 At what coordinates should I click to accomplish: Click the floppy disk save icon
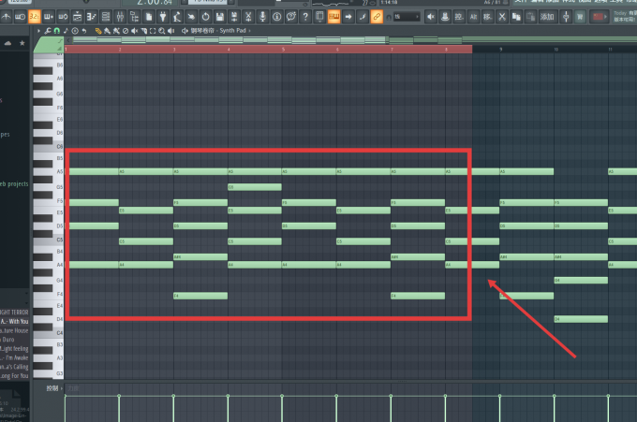tap(220, 17)
